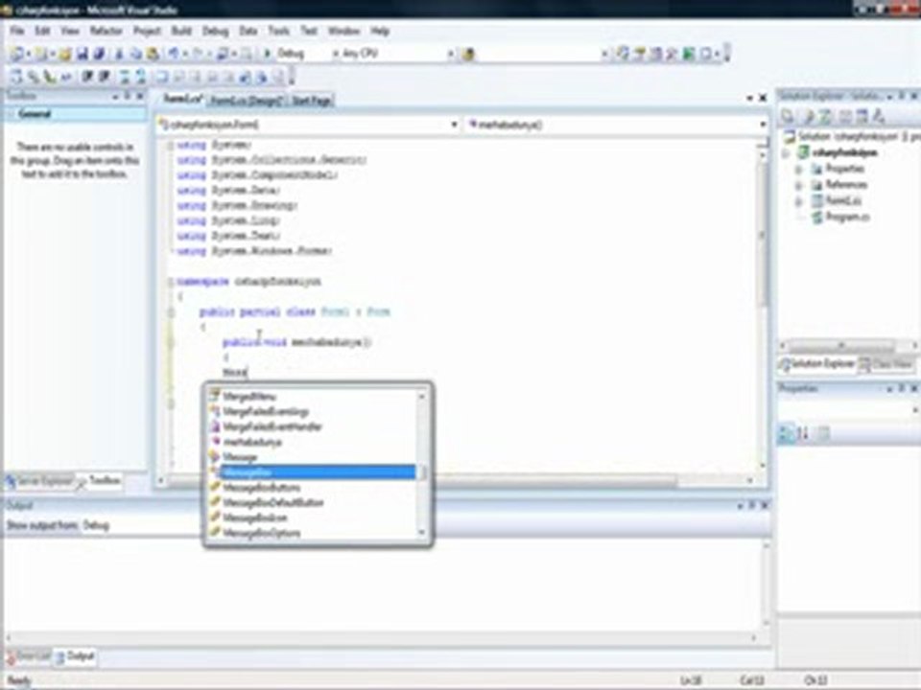Image resolution: width=921 pixels, height=690 pixels.
Task: Click the Toggle Bookmark toolbar icon
Action: click(161, 77)
